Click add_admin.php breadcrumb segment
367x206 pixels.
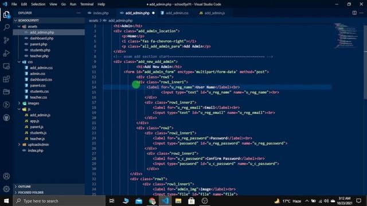[120, 21]
